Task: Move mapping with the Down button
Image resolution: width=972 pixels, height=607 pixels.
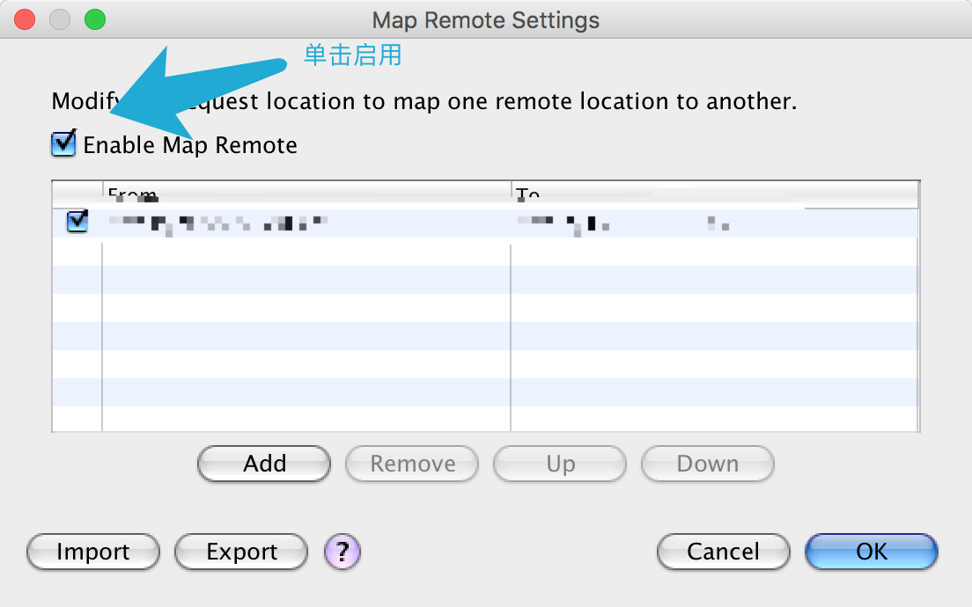Action: click(x=707, y=464)
